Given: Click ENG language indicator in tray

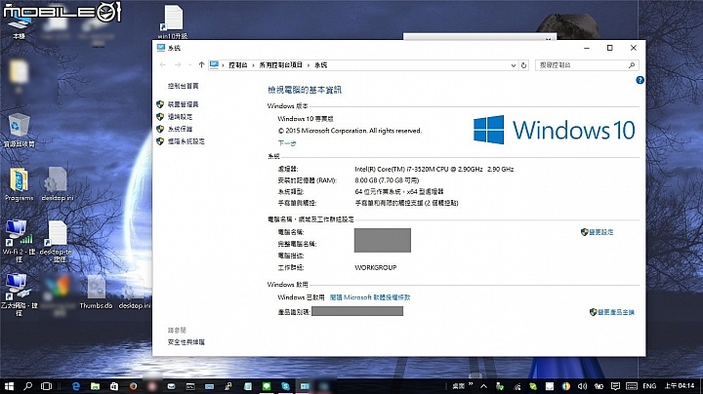Looking at the screenshot, I should click(649, 386).
